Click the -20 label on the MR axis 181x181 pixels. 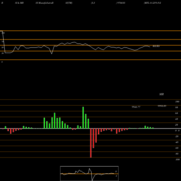(177, 136)
